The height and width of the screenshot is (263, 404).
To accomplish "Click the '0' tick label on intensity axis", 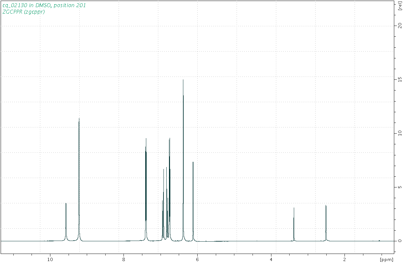I will coord(400,241).
